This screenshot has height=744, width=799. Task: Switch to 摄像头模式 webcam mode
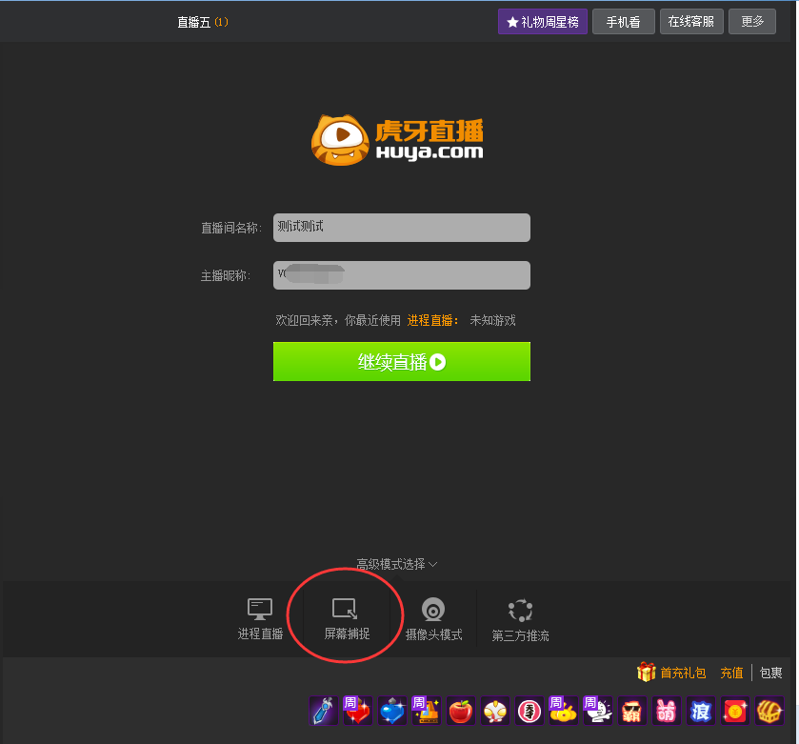pyautogui.click(x=433, y=619)
